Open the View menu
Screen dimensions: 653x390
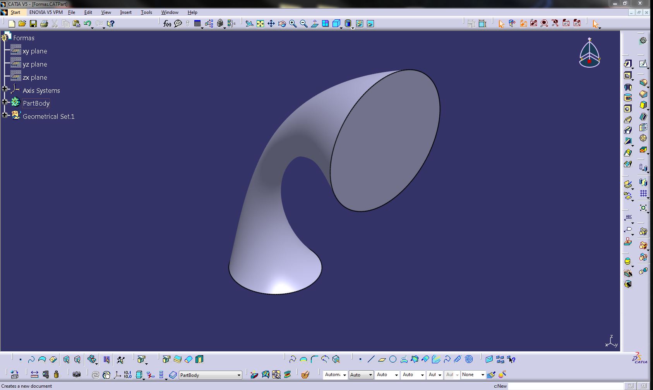pyautogui.click(x=106, y=12)
